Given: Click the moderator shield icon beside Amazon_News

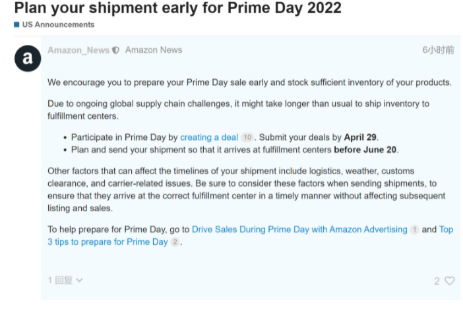Looking at the screenshot, I should 116,51.
